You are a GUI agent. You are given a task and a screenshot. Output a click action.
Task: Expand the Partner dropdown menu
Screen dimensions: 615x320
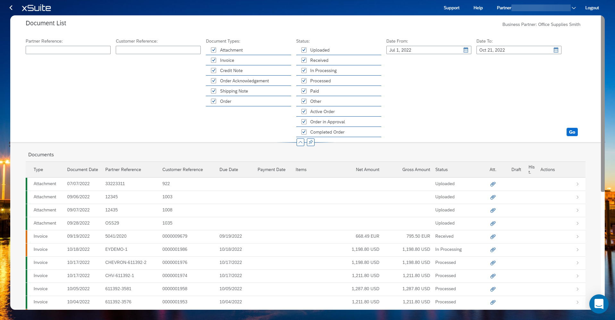tap(574, 8)
